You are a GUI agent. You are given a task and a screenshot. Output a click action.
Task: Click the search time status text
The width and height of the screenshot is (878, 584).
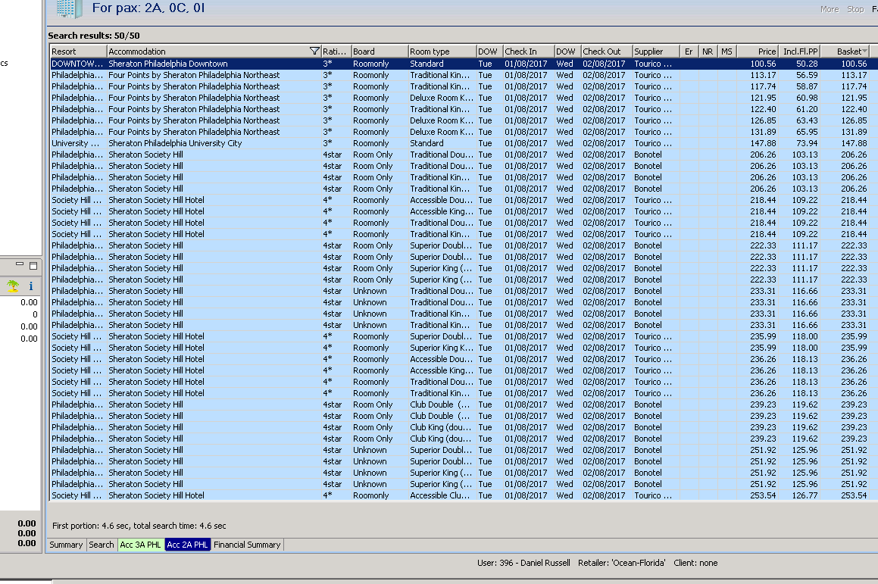pyautogui.click(x=139, y=526)
